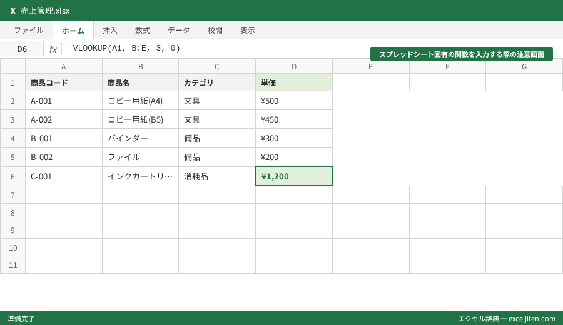This screenshot has height=325, width=563.
Task: Switch to the 校閲 tab
Action: tap(215, 31)
